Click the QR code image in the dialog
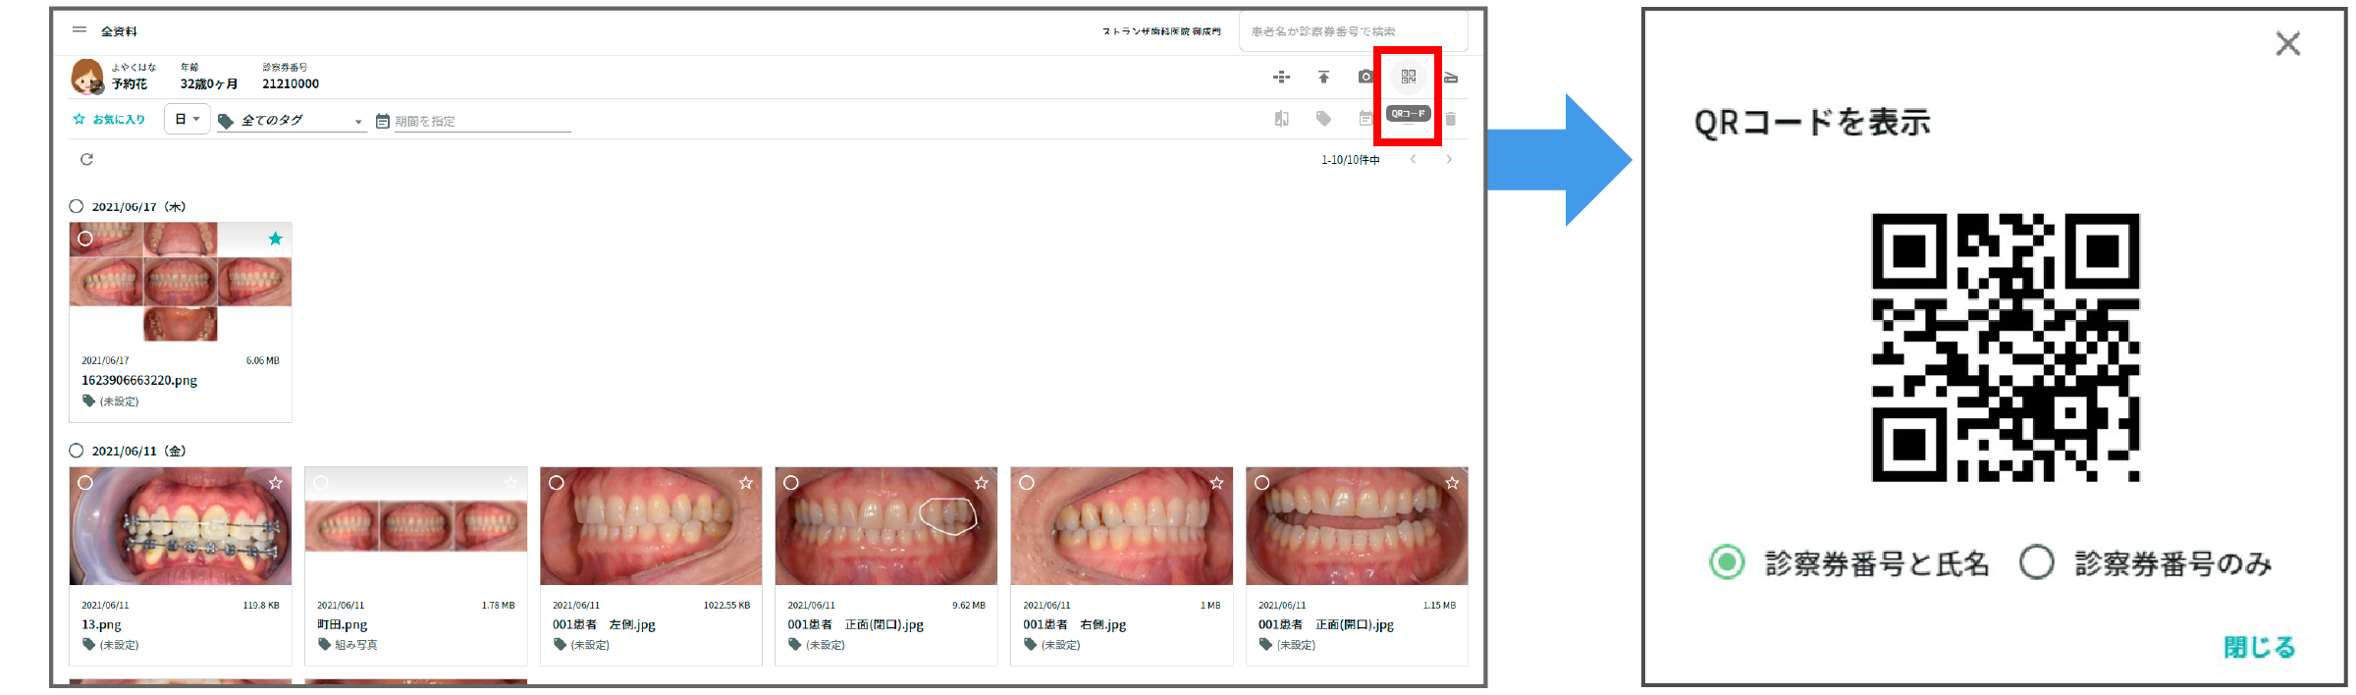This screenshot has height=695, width=2356. 2006,347
